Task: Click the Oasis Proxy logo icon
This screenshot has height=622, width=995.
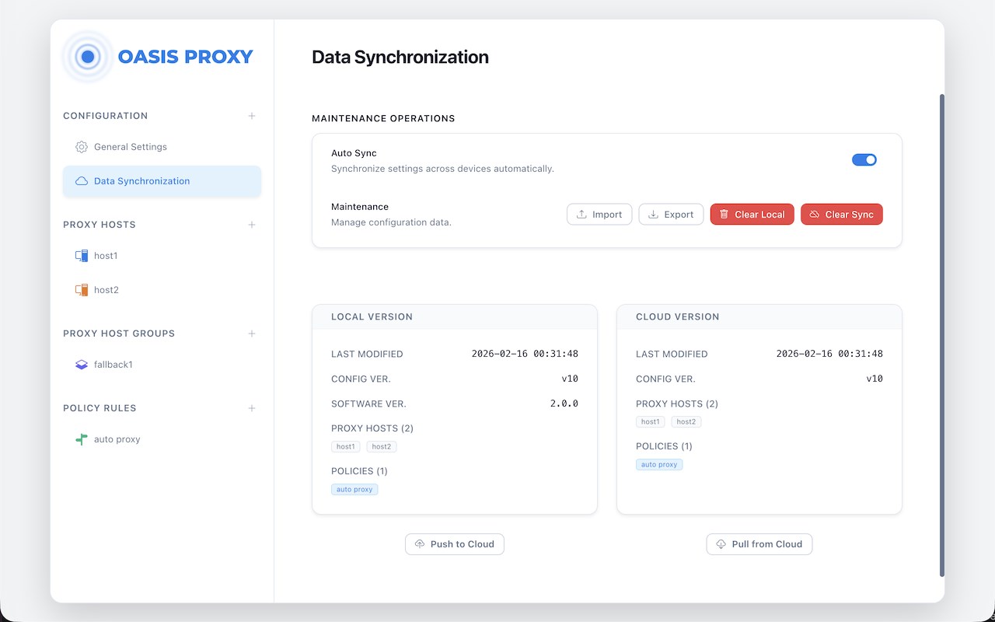Action: (x=88, y=57)
